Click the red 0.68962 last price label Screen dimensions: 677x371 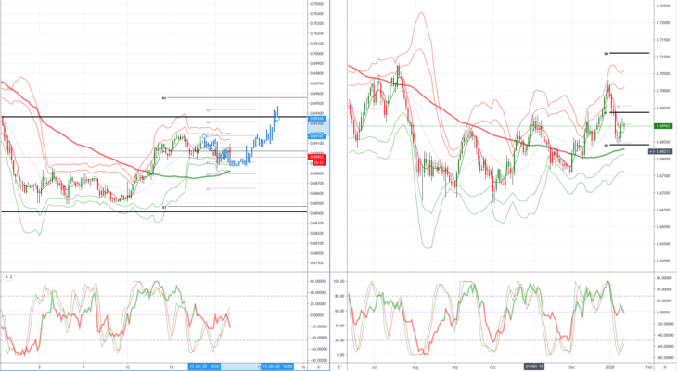(317, 157)
